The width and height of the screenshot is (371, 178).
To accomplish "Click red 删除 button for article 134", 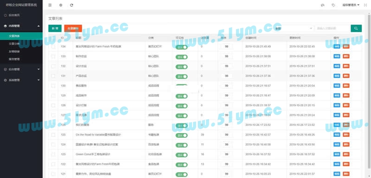I will 346,46.
